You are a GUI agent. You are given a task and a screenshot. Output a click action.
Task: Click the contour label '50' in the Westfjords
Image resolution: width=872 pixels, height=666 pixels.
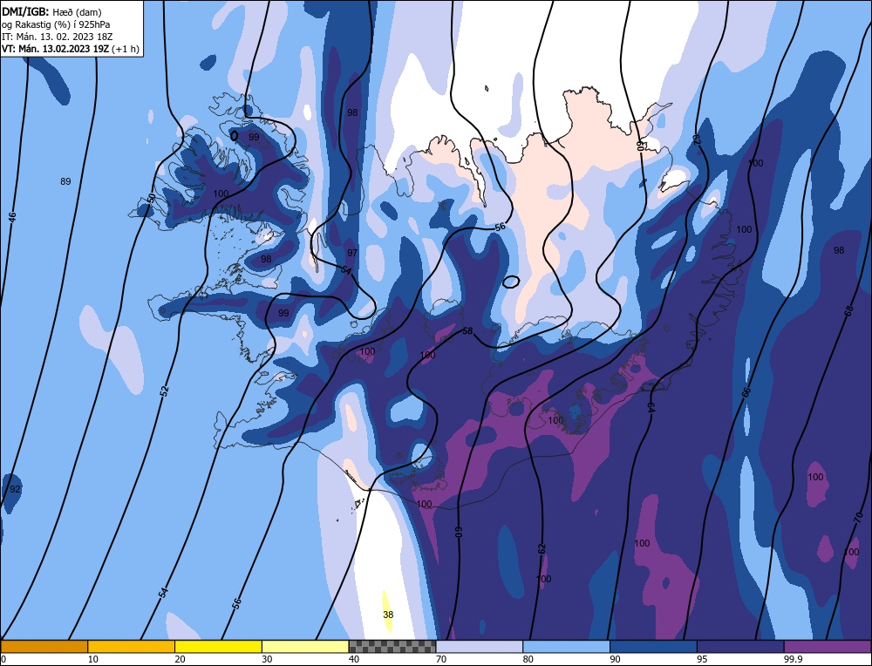tap(152, 197)
